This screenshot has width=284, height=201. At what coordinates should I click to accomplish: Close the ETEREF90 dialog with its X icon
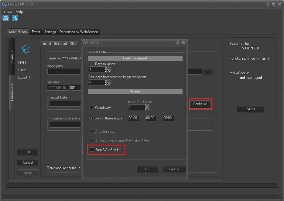pyautogui.click(x=183, y=43)
